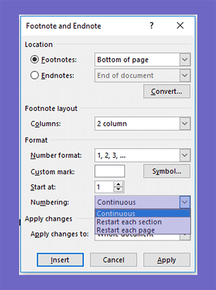Open the Footnotes location dropdown arrow
Viewport: 216px width, 290px height.
[x=185, y=59]
